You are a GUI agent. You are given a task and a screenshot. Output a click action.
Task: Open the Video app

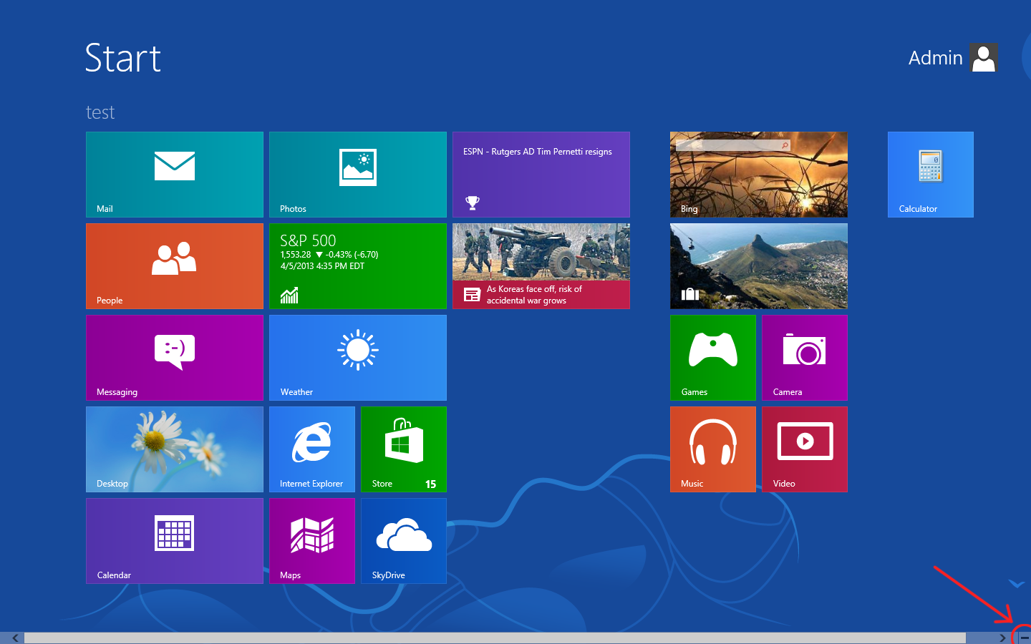(804, 449)
